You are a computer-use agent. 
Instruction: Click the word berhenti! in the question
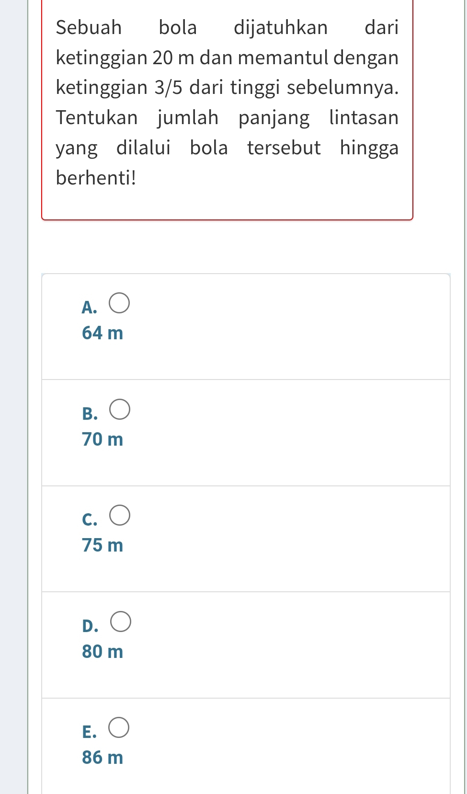point(96,178)
